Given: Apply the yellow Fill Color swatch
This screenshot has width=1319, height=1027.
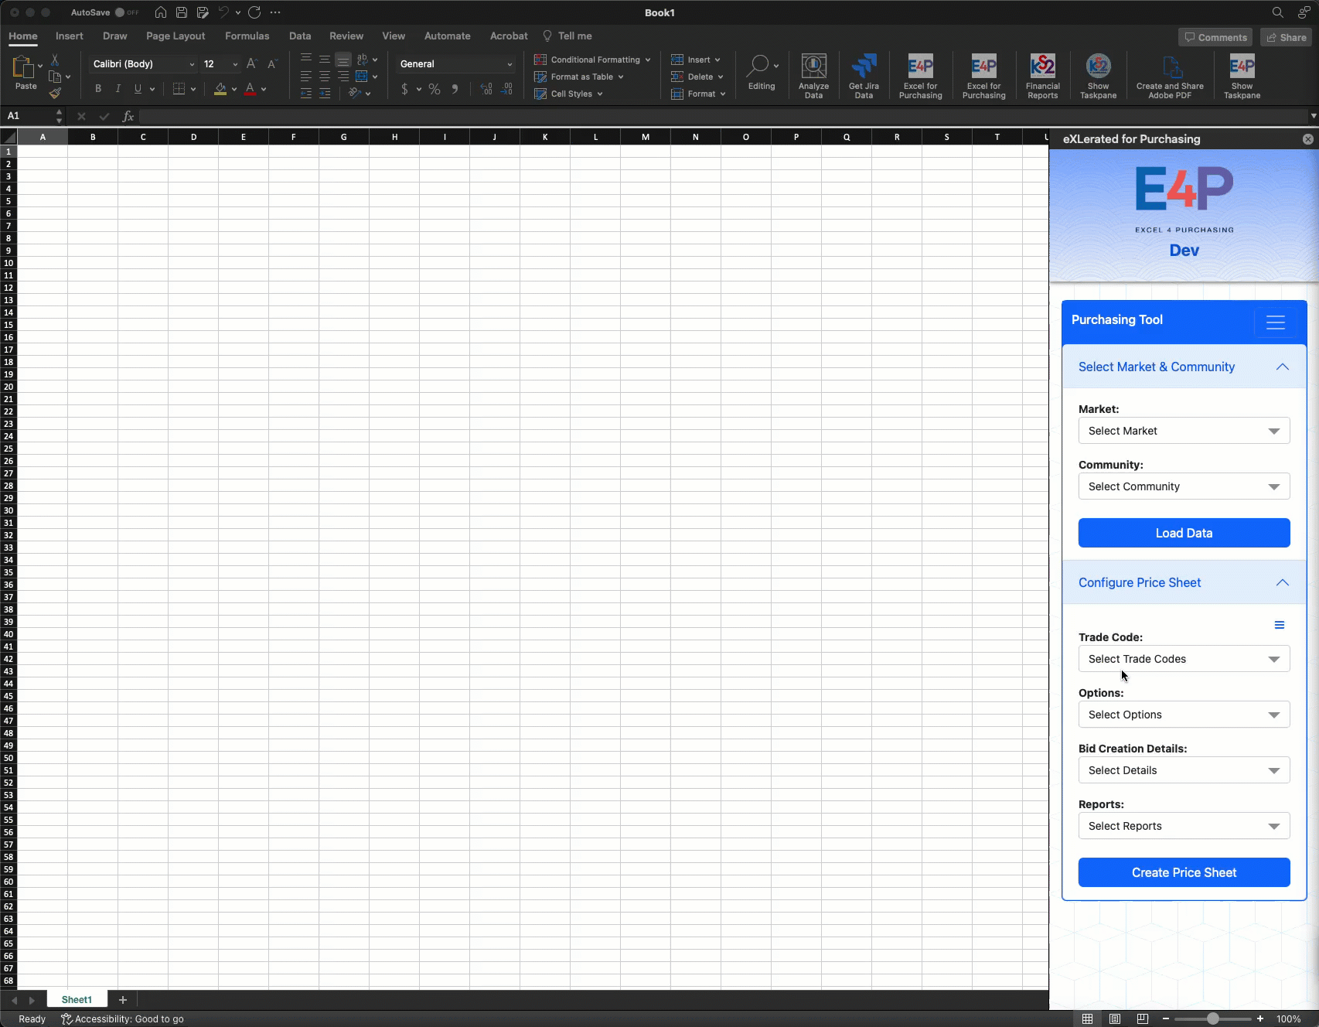Looking at the screenshot, I should pyautogui.click(x=220, y=89).
